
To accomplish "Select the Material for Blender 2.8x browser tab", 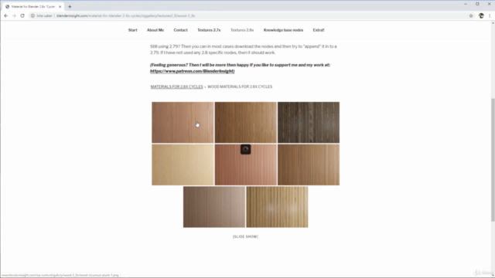I will tap(32, 7).
